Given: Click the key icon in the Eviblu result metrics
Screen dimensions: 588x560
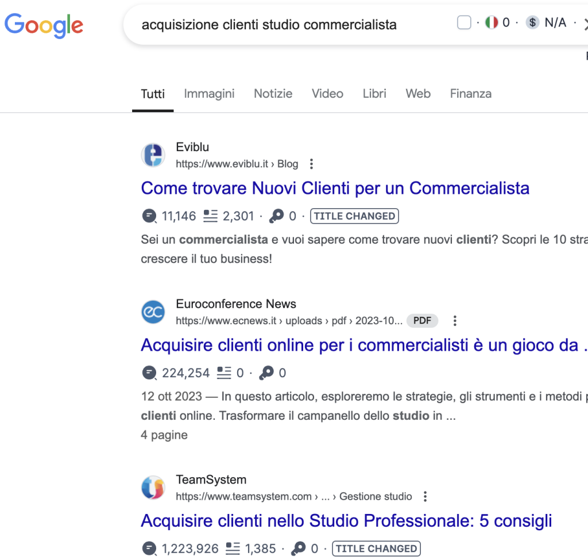Looking at the screenshot, I should pos(276,216).
